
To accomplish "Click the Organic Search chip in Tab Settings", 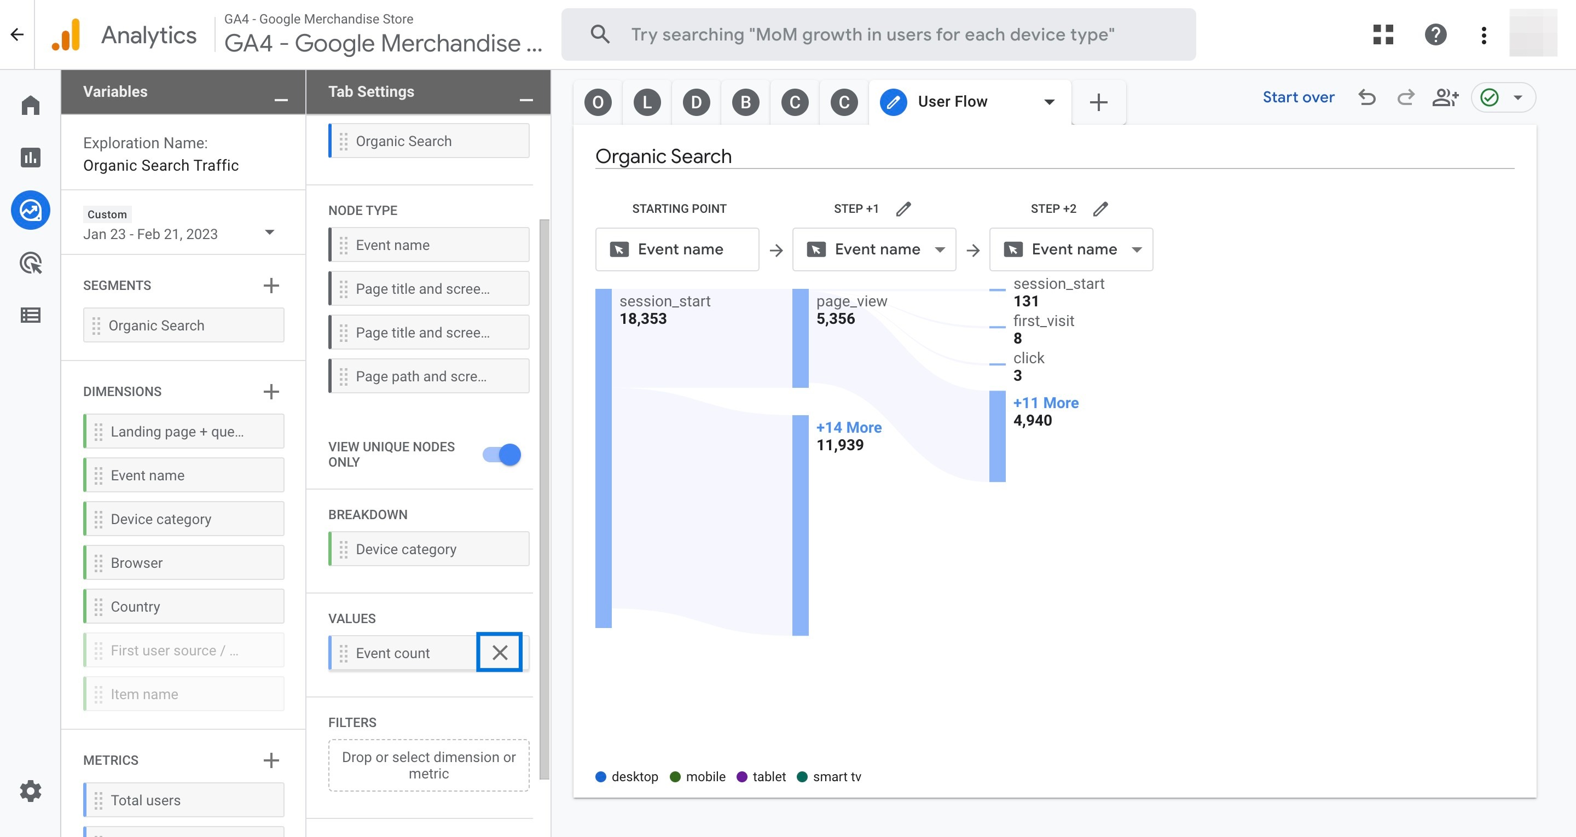I will (429, 141).
